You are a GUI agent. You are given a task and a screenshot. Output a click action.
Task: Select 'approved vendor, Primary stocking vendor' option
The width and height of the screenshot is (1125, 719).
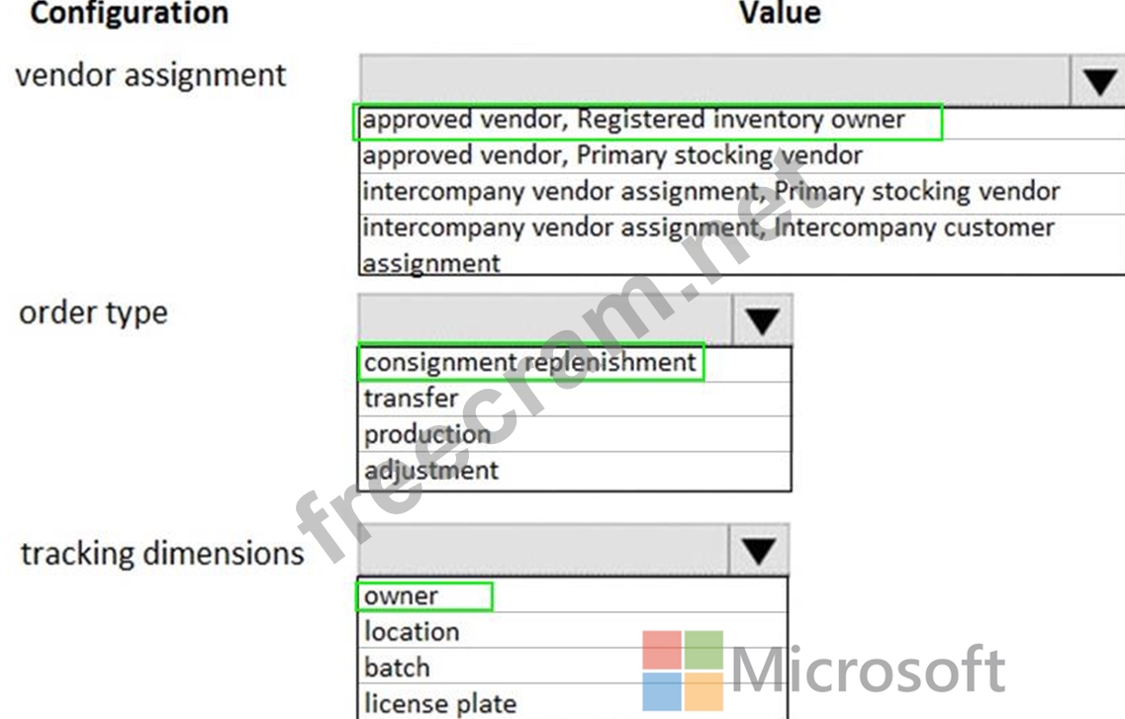[x=611, y=156]
